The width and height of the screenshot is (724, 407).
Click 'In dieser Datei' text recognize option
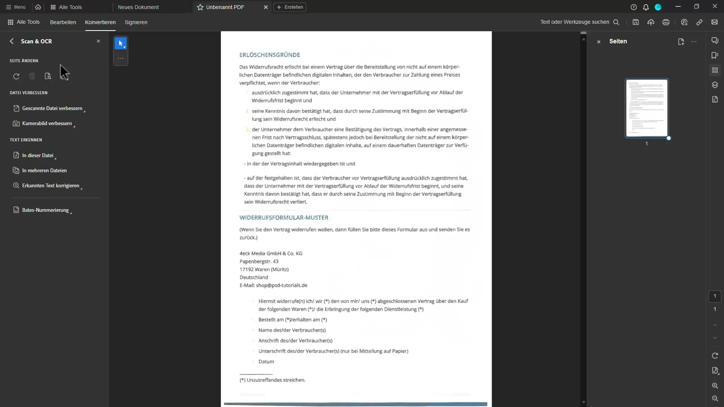37,155
